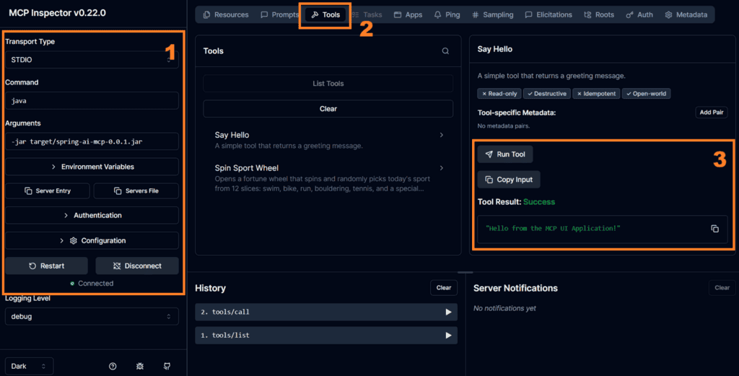
Task: Click the Open-world annotation badge
Action: point(646,94)
